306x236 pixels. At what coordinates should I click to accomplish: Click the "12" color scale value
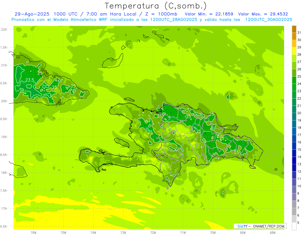click(x=299, y=172)
